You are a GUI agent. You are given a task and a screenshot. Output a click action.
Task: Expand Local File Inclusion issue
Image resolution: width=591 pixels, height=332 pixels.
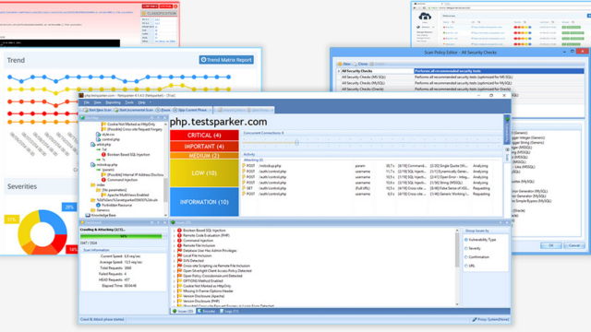175,255
